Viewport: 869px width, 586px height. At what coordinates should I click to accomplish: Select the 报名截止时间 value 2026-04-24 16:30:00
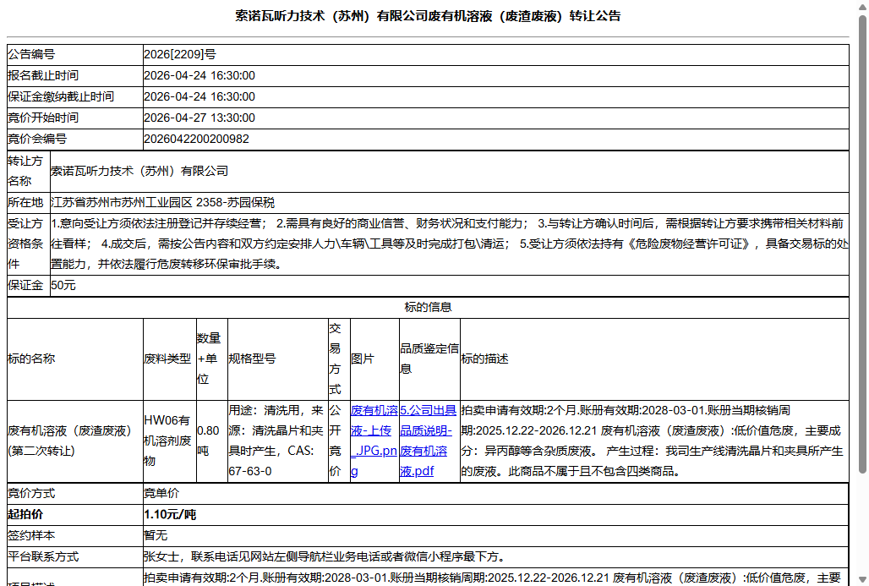tap(199, 75)
